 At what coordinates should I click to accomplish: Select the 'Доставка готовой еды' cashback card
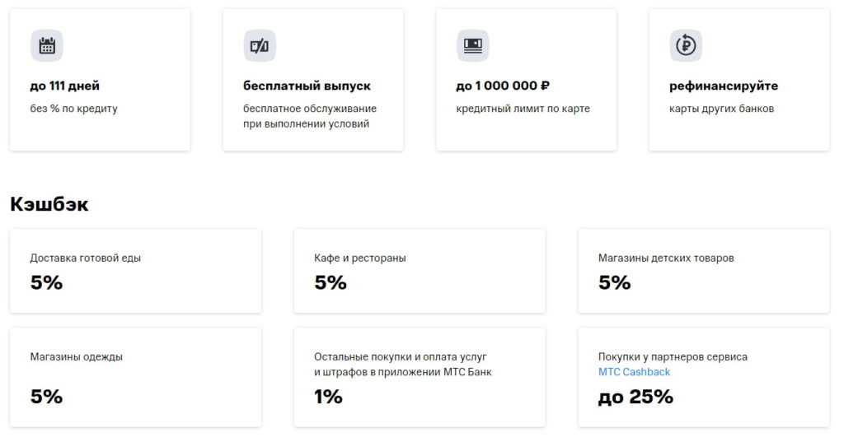coord(135,271)
